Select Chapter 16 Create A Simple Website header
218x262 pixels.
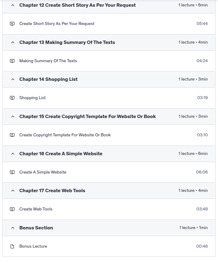point(61,154)
